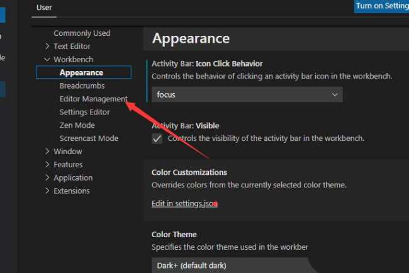
Task: Go to Settings Editor category
Action: point(84,112)
